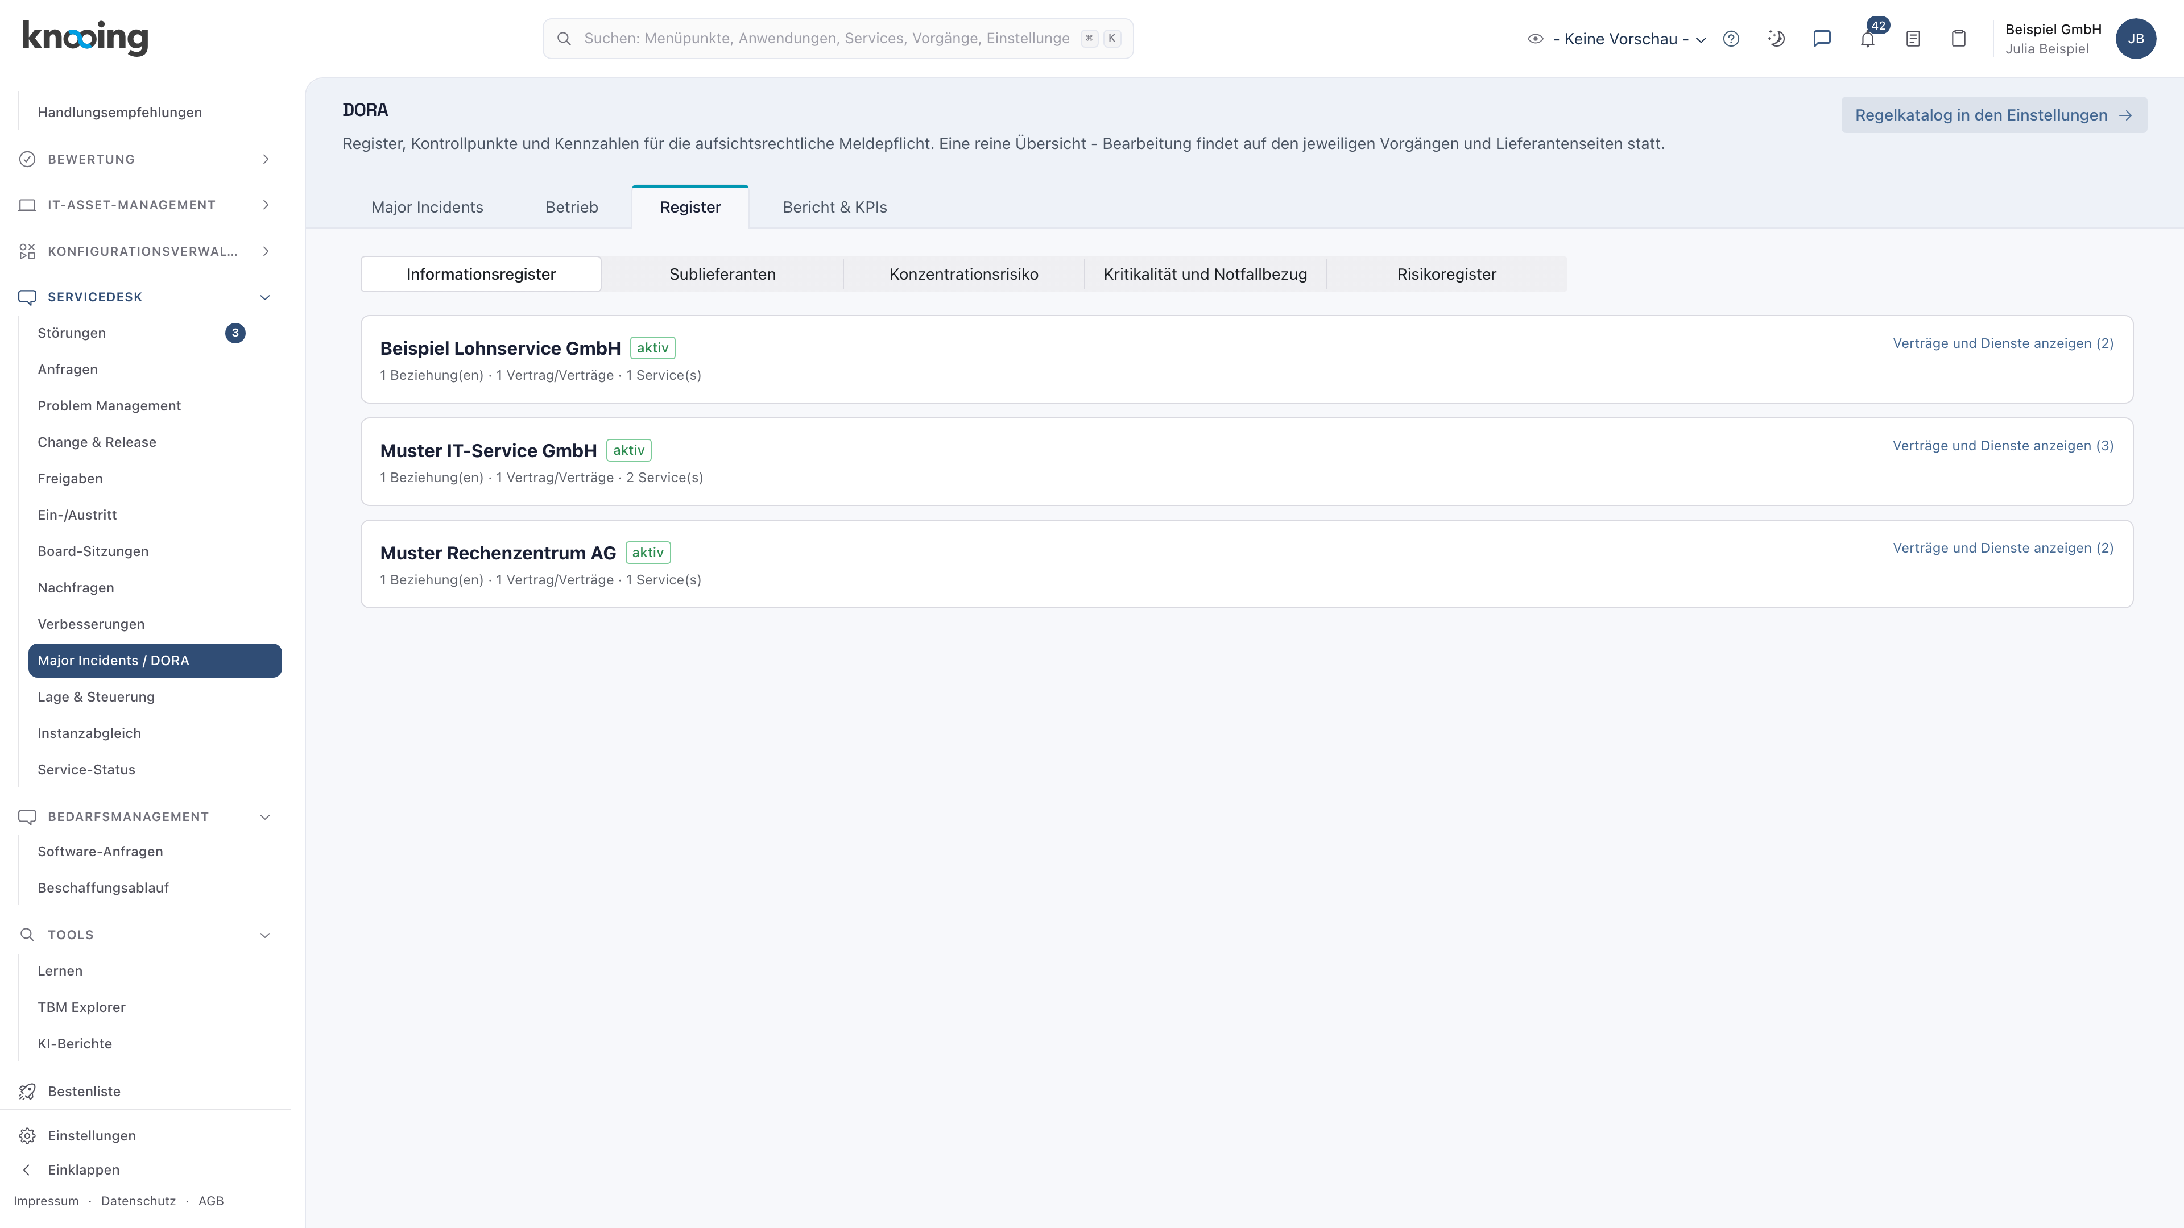
Task: Open JB user avatar menu
Action: (x=2136, y=39)
